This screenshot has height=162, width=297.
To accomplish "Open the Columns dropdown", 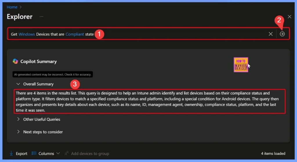I will (46, 153).
